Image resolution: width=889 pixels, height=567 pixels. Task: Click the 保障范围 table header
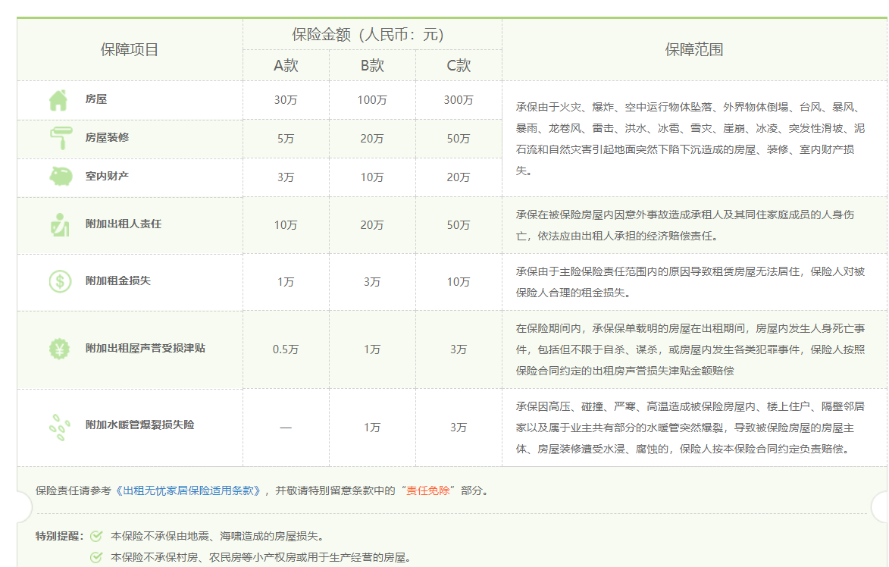[694, 50]
